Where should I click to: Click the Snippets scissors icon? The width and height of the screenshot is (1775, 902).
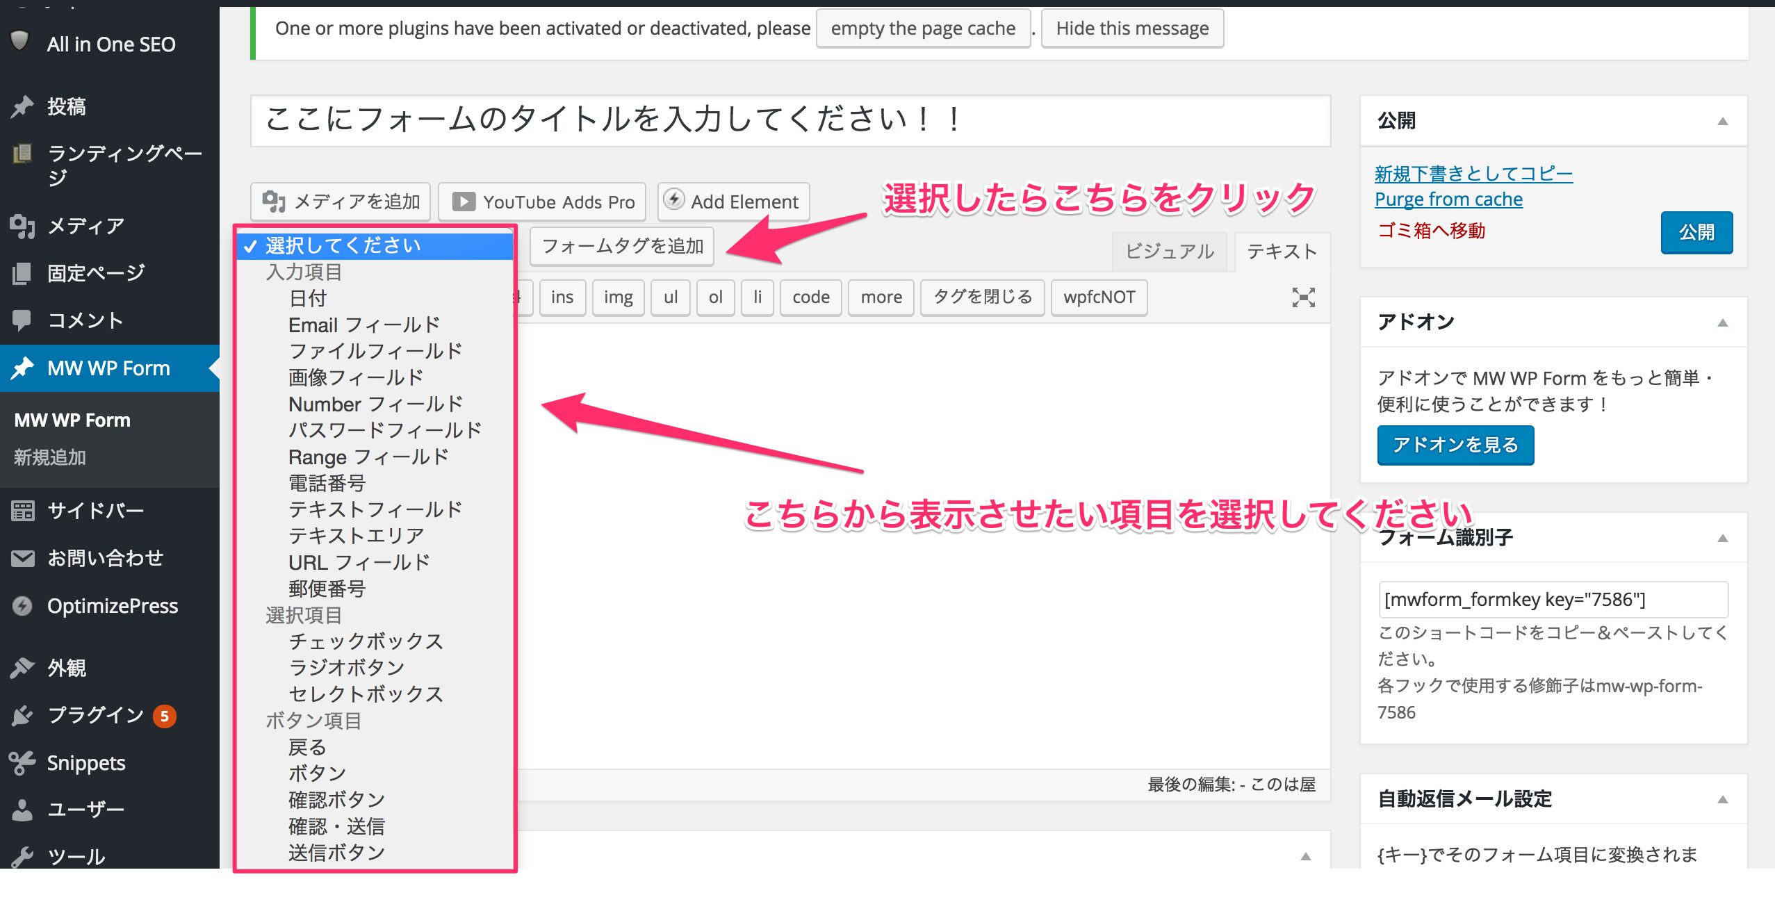pos(22,762)
